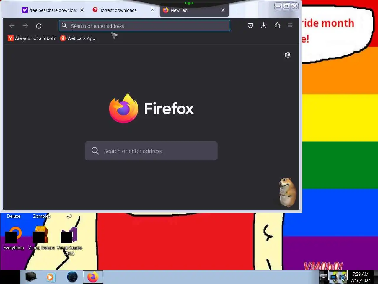Open the dark globe app in the taskbar
Screen dimensions: 378x284
[x=72, y=277]
